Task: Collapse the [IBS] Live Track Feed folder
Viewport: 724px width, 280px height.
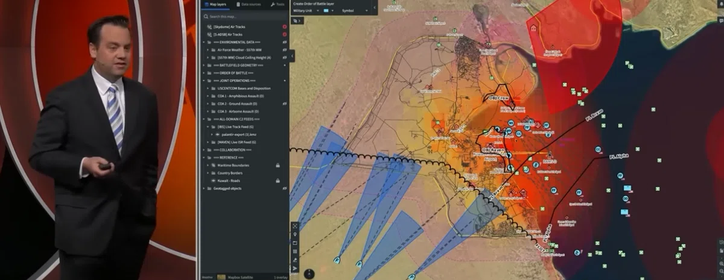Action: [208, 127]
